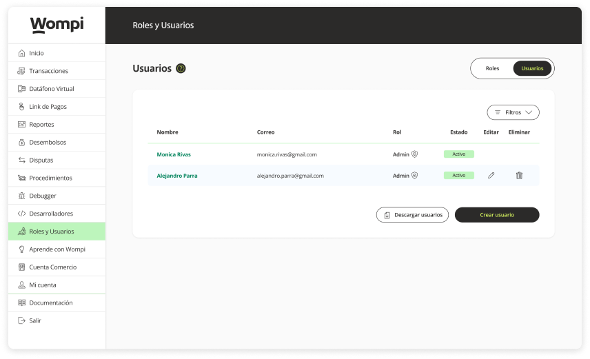Open Inicio via the home icon
This screenshot has width=590, height=359.
point(22,53)
